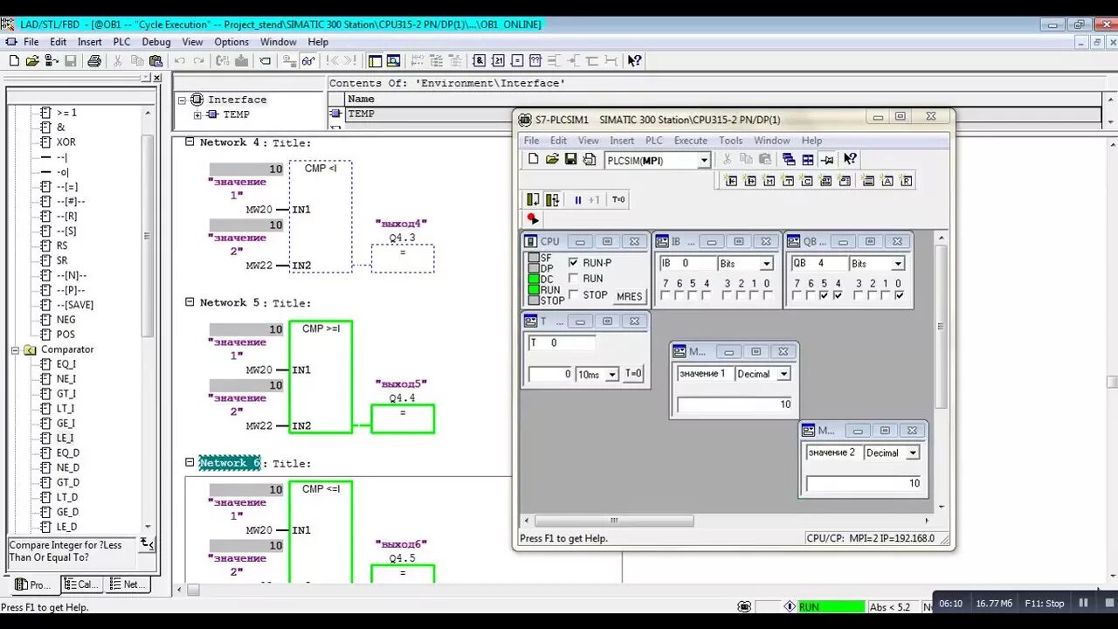This screenshot has height=629, width=1118.
Task: Click the MRES button
Action: (x=629, y=296)
